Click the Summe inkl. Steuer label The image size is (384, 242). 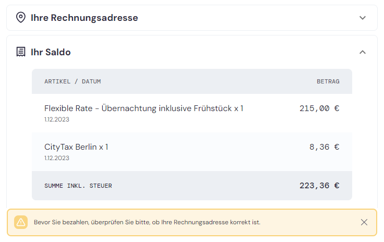pos(78,186)
